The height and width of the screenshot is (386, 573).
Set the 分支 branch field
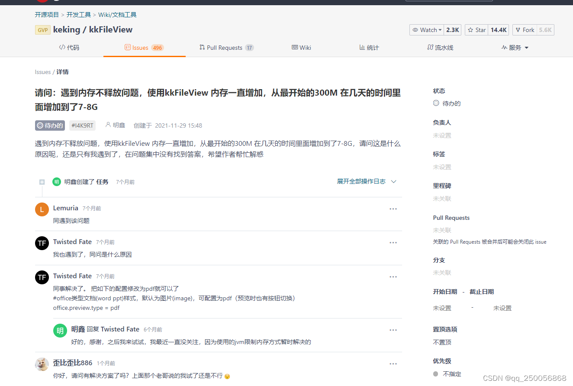tap(442, 273)
